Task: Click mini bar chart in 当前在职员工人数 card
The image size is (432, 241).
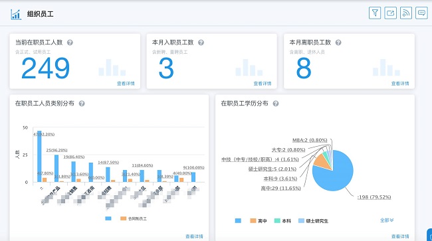Action: [112, 68]
